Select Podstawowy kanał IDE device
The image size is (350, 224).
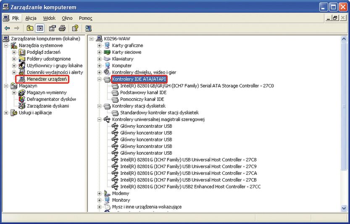tap(143, 92)
